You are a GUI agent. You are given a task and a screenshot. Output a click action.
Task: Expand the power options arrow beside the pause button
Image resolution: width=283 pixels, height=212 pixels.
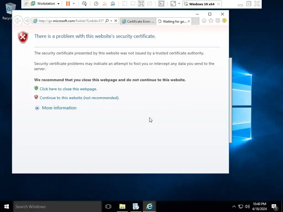pos(74,4)
